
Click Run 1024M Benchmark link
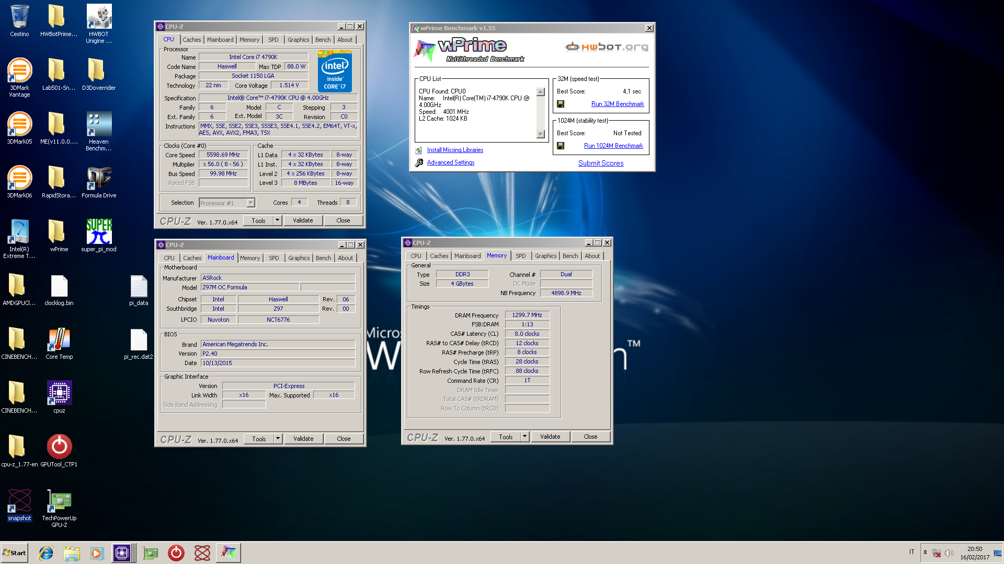pos(613,146)
